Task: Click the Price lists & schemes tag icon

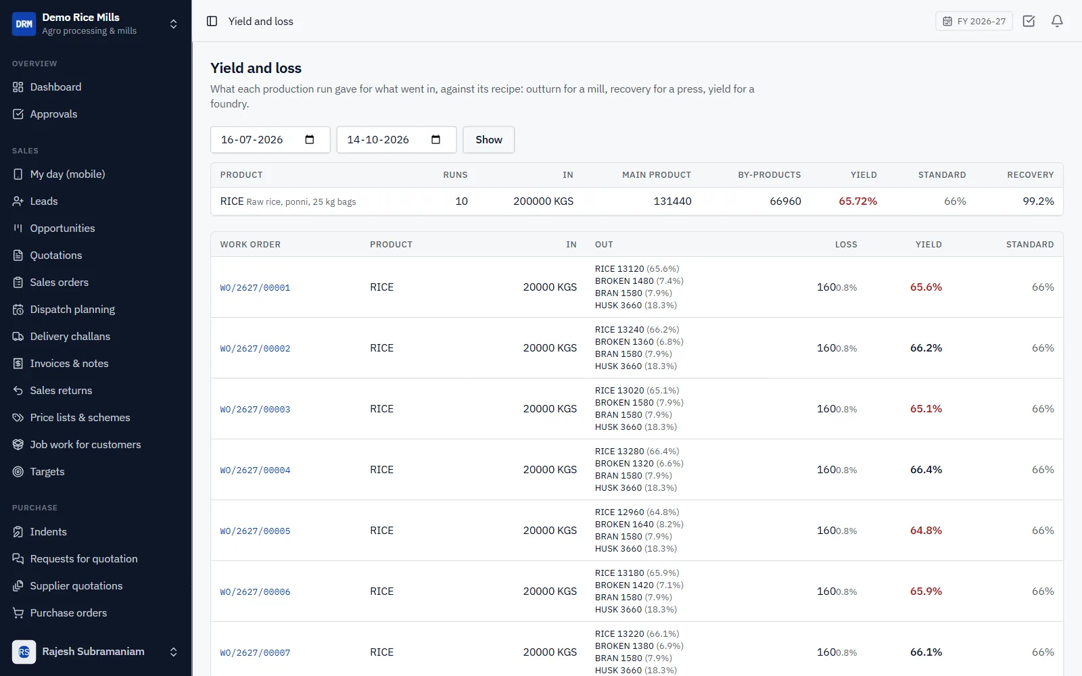Action: coord(18,418)
